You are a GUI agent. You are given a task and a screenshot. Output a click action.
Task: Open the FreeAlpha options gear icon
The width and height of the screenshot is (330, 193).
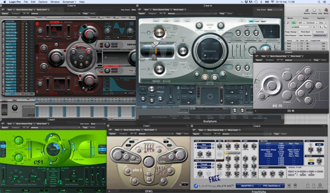tap(320, 186)
